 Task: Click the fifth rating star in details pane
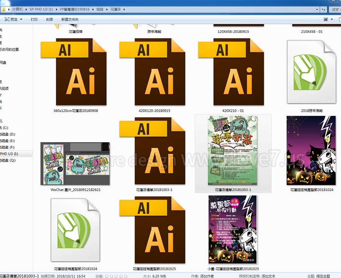click(126, 276)
